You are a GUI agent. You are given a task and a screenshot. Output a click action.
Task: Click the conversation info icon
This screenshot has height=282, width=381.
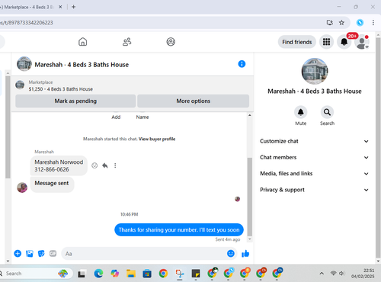coord(242,64)
